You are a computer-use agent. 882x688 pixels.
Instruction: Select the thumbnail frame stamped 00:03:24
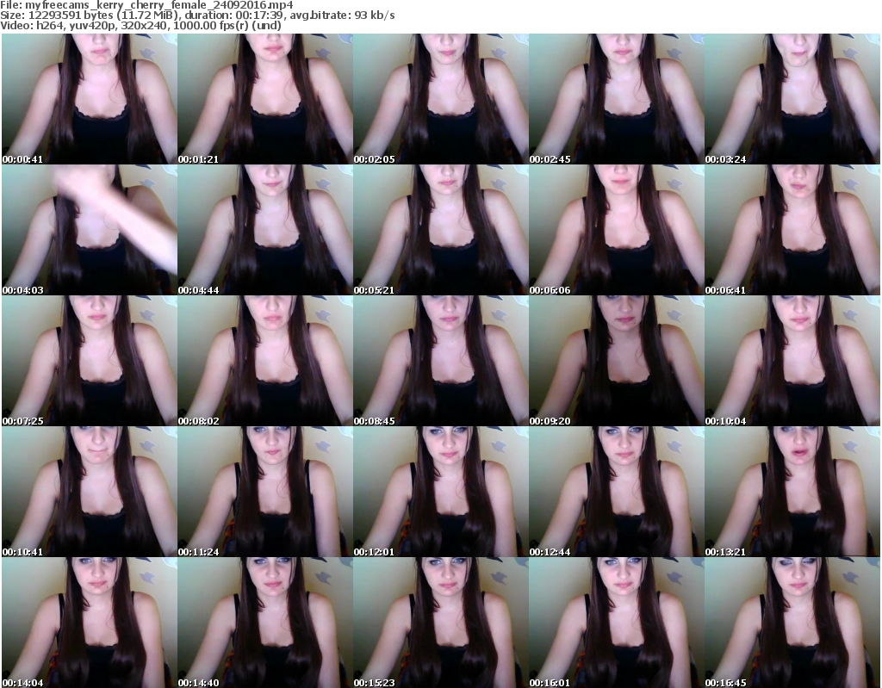pyautogui.click(x=792, y=99)
